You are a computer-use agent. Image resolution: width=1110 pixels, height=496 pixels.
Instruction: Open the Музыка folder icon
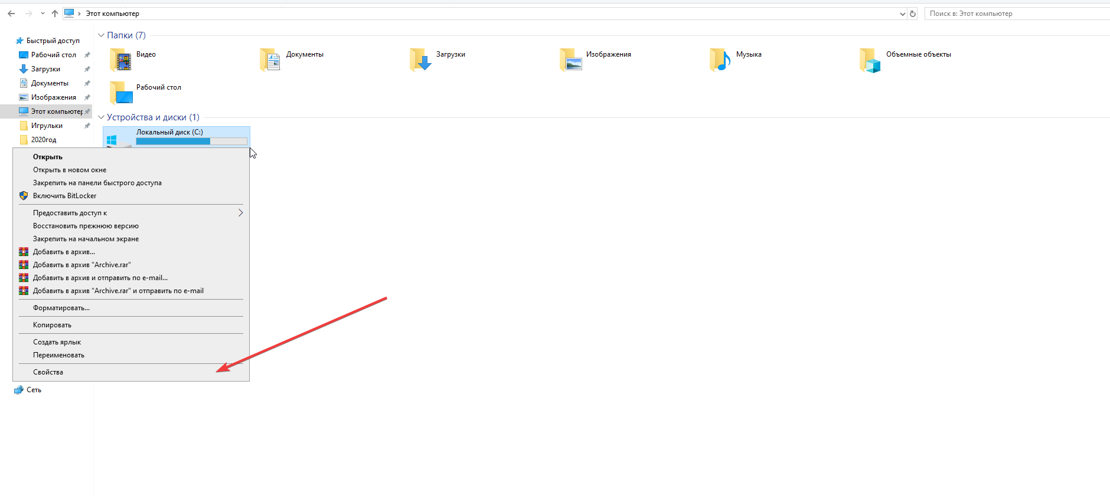pyautogui.click(x=720, y=60)
